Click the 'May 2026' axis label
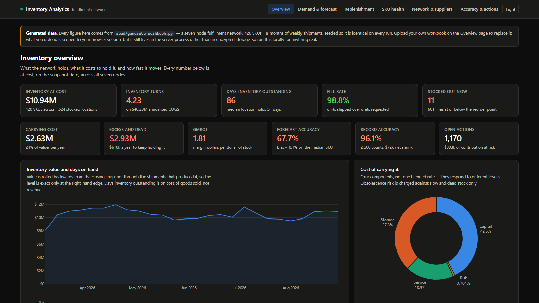The width and height of the screenshot is (539, 303). 137,288
